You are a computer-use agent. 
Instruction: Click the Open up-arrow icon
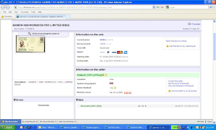point(206,122)
